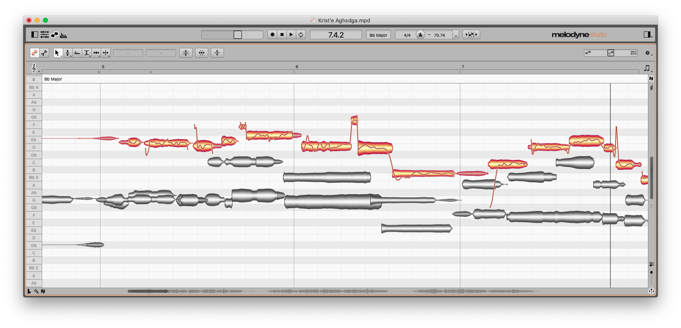Select the Note Separation tool
This screenshot has width=681, height=328.
pos(106,53)
